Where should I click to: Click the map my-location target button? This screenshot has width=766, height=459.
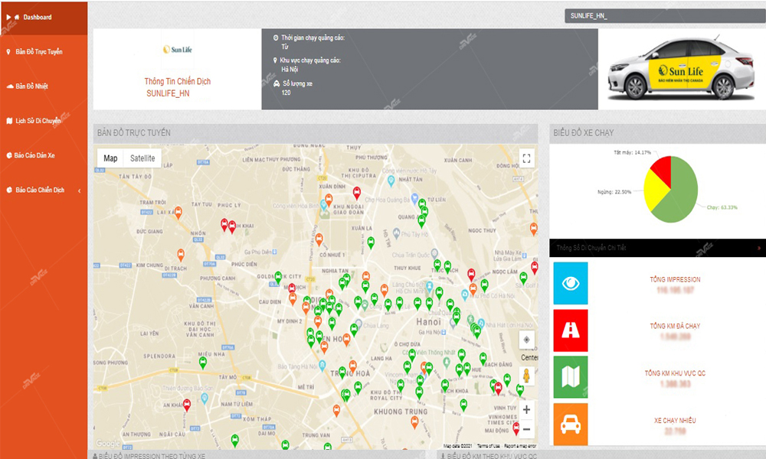526,340
